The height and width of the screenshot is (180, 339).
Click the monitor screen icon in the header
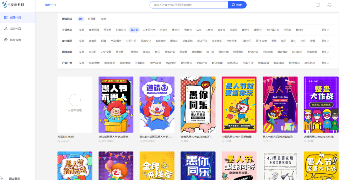318,5
